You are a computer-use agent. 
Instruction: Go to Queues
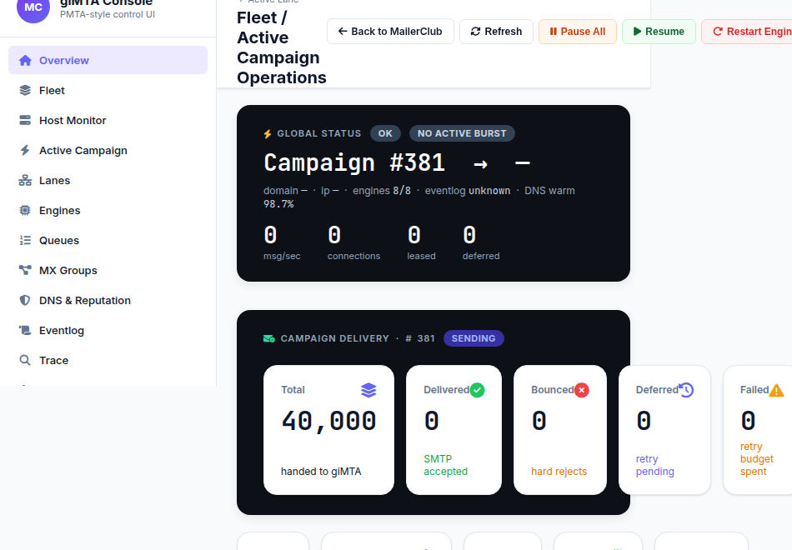point(108,240)
